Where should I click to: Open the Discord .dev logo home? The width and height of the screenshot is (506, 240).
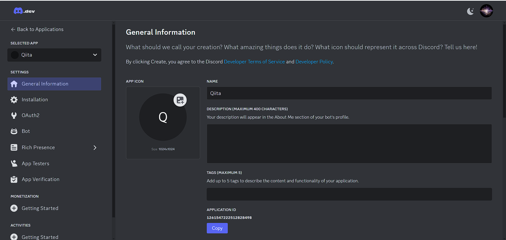24,11
